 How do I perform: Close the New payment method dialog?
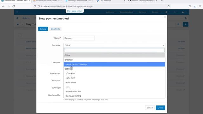[165, 17]
